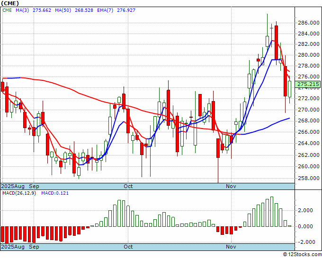This screenshot has height=258, width=322.
Task: Click the Sep label on MACD axis
Action: tap(34, 247)
